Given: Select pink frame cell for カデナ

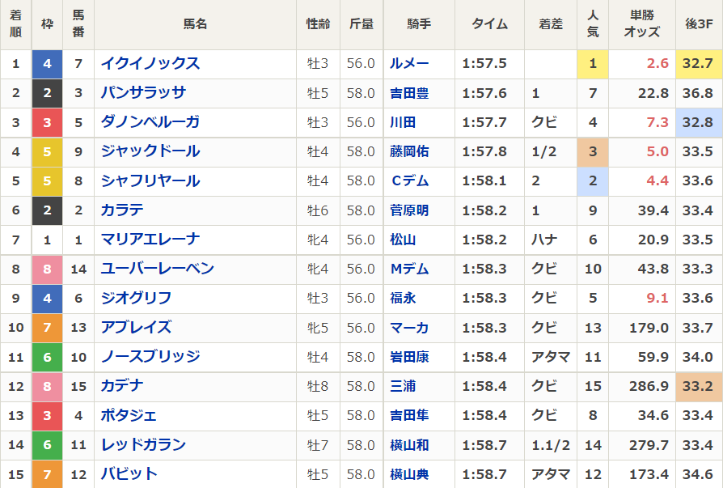Looking at the screenshot, I should point(47,386).
